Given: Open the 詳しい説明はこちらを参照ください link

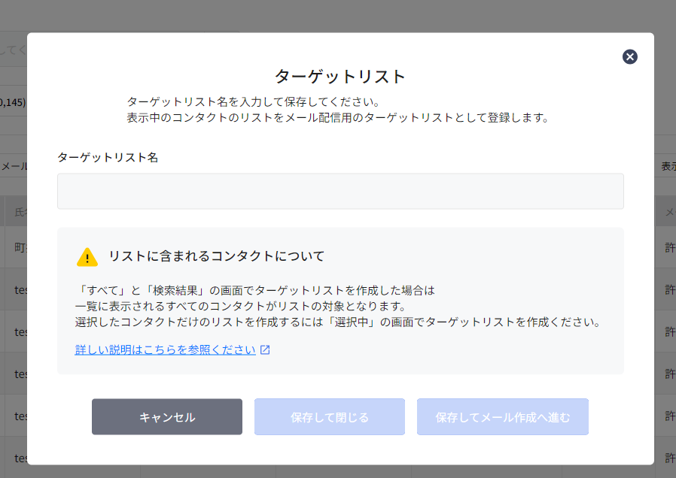Looking at the screenshot, I should tap(165, 349).
